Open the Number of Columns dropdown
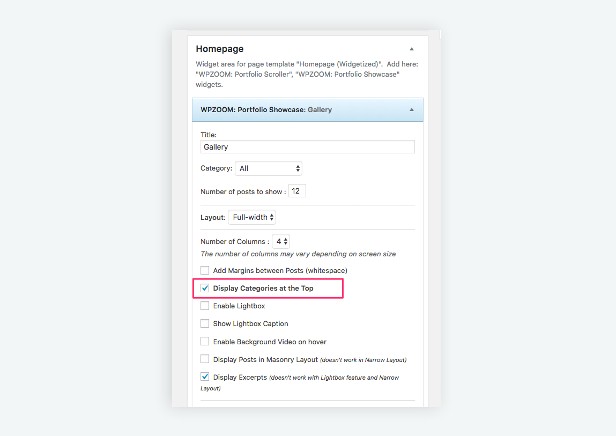This screenshot has width=616, height=436. tap(281, 241)
